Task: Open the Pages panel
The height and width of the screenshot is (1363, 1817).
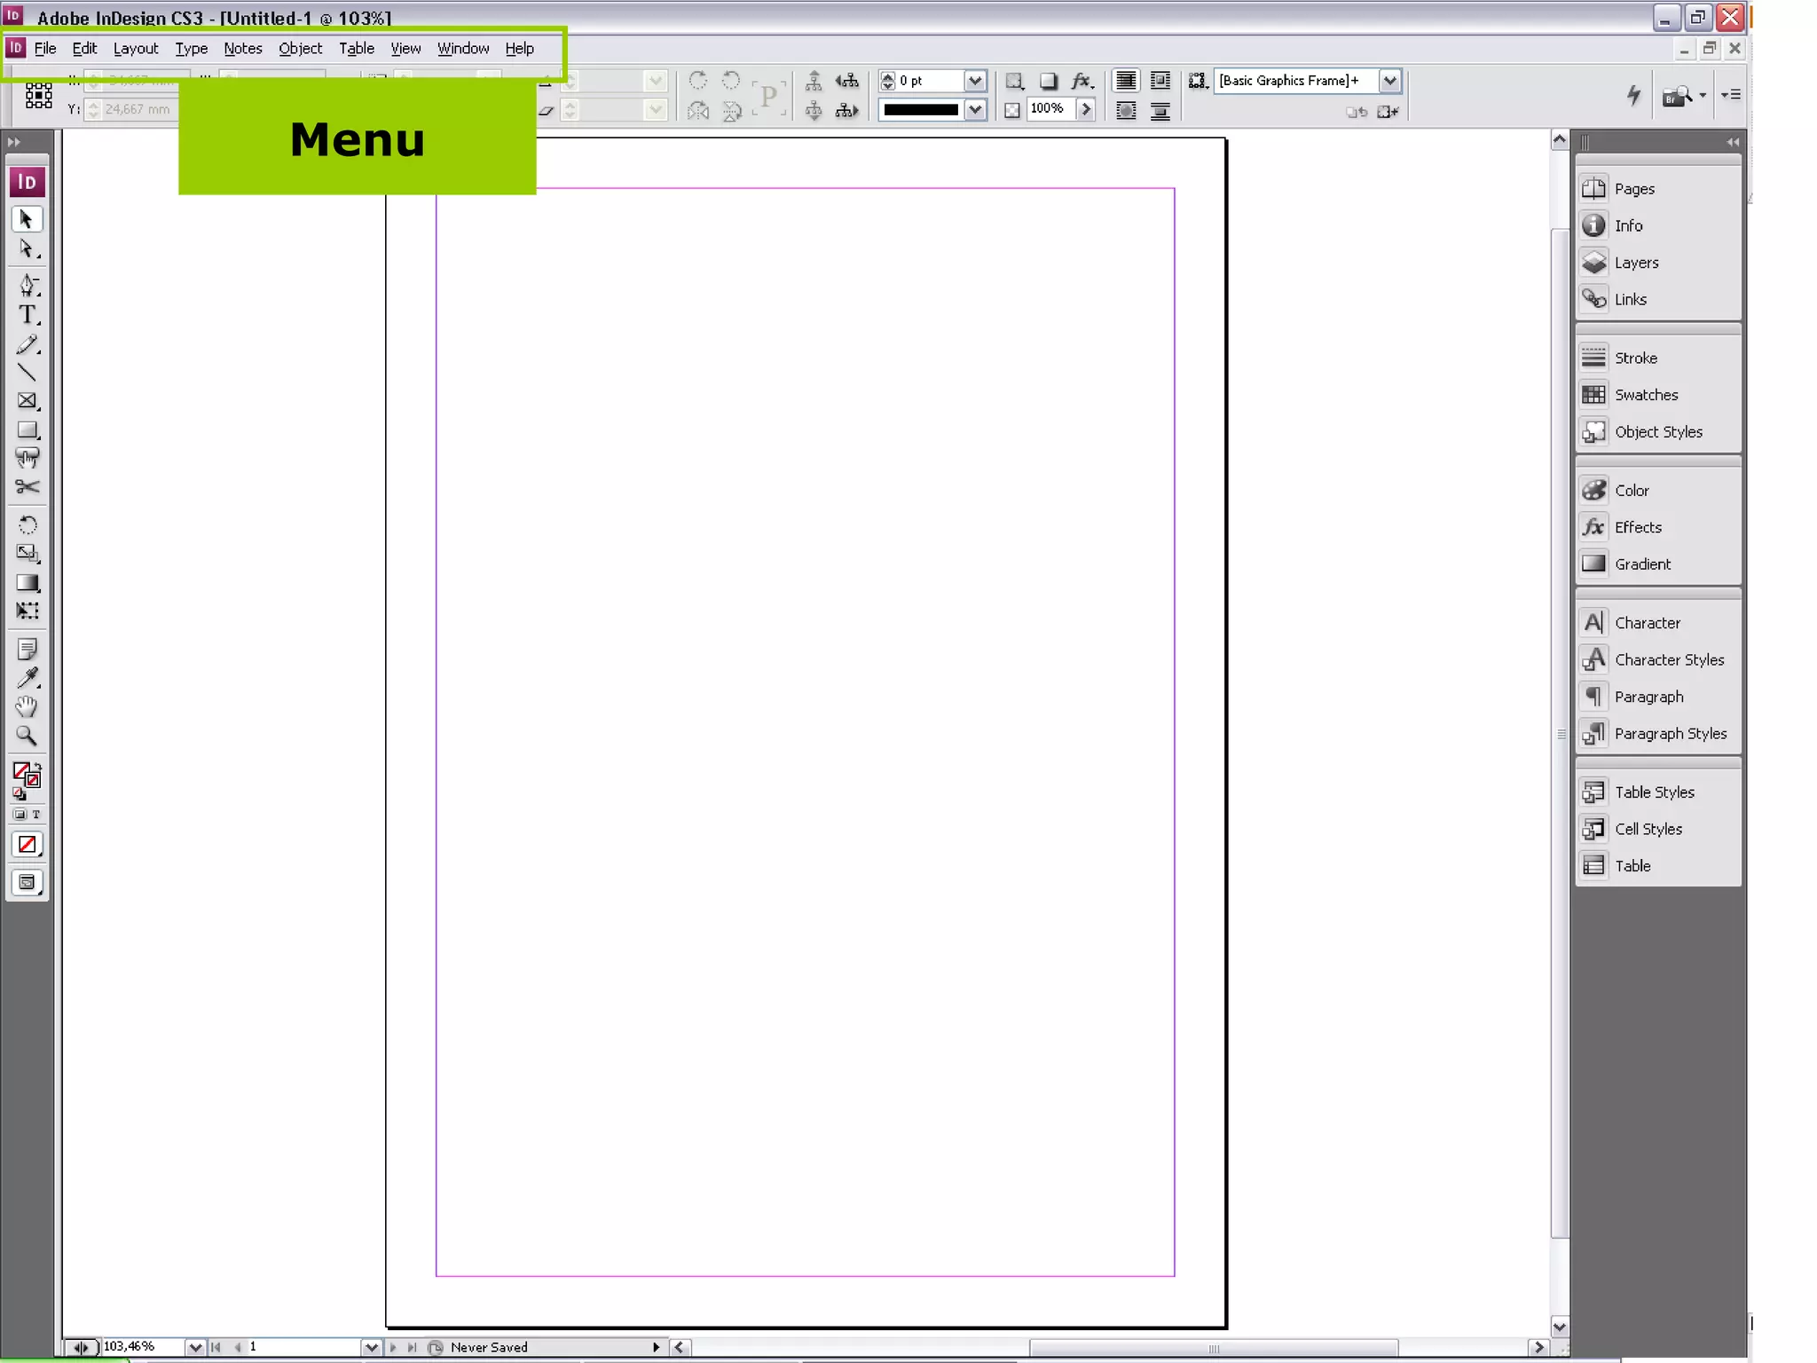Action: click(1657, 188)
